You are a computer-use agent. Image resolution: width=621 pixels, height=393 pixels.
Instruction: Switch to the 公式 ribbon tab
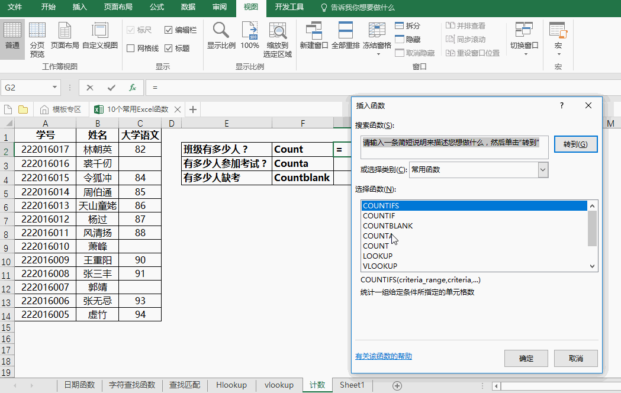(157, 7)
